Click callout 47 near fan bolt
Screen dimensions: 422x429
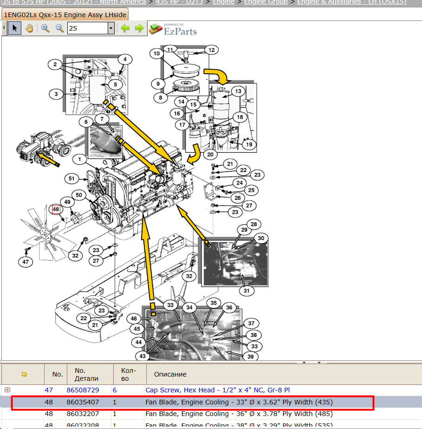pyautogui.click(x=26, y=262)
